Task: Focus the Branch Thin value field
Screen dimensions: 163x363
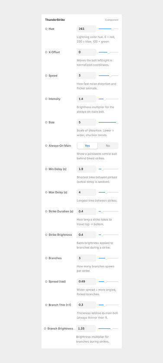Action: (x=86, y=305)
